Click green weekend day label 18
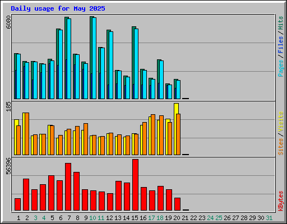Image resolution: width=287 pixels, height=224 pixels. (160, 218)
